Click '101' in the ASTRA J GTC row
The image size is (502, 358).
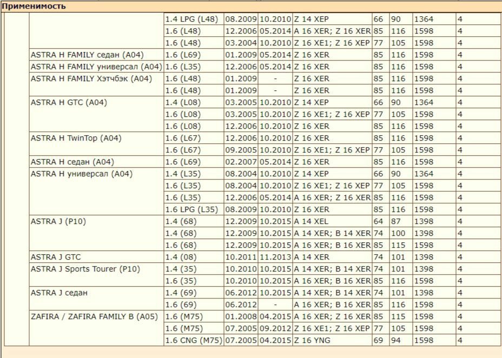pos(401,257)
